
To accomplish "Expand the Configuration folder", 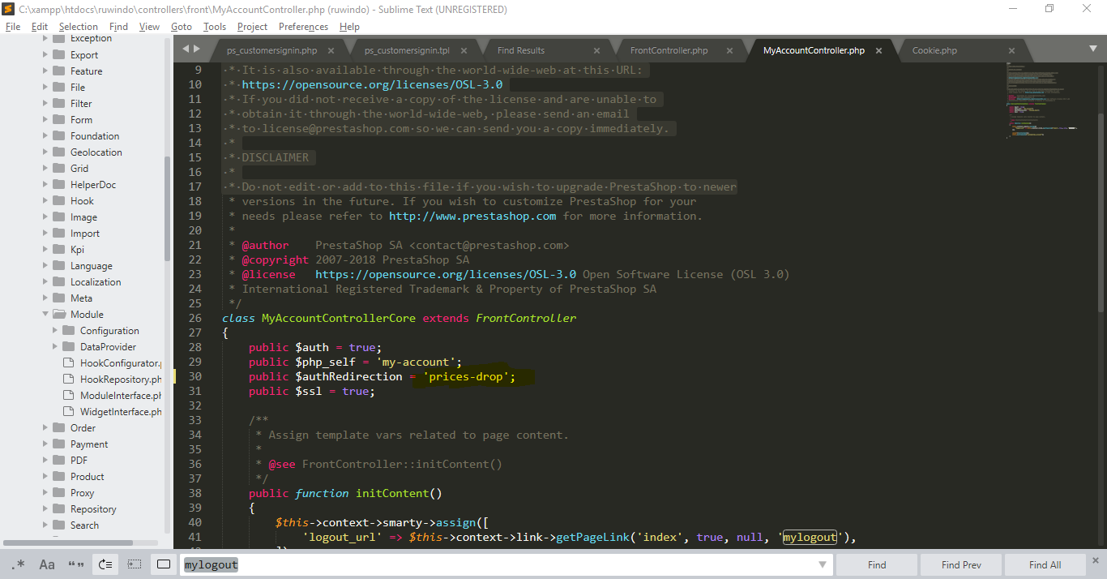I will [55, 331].
